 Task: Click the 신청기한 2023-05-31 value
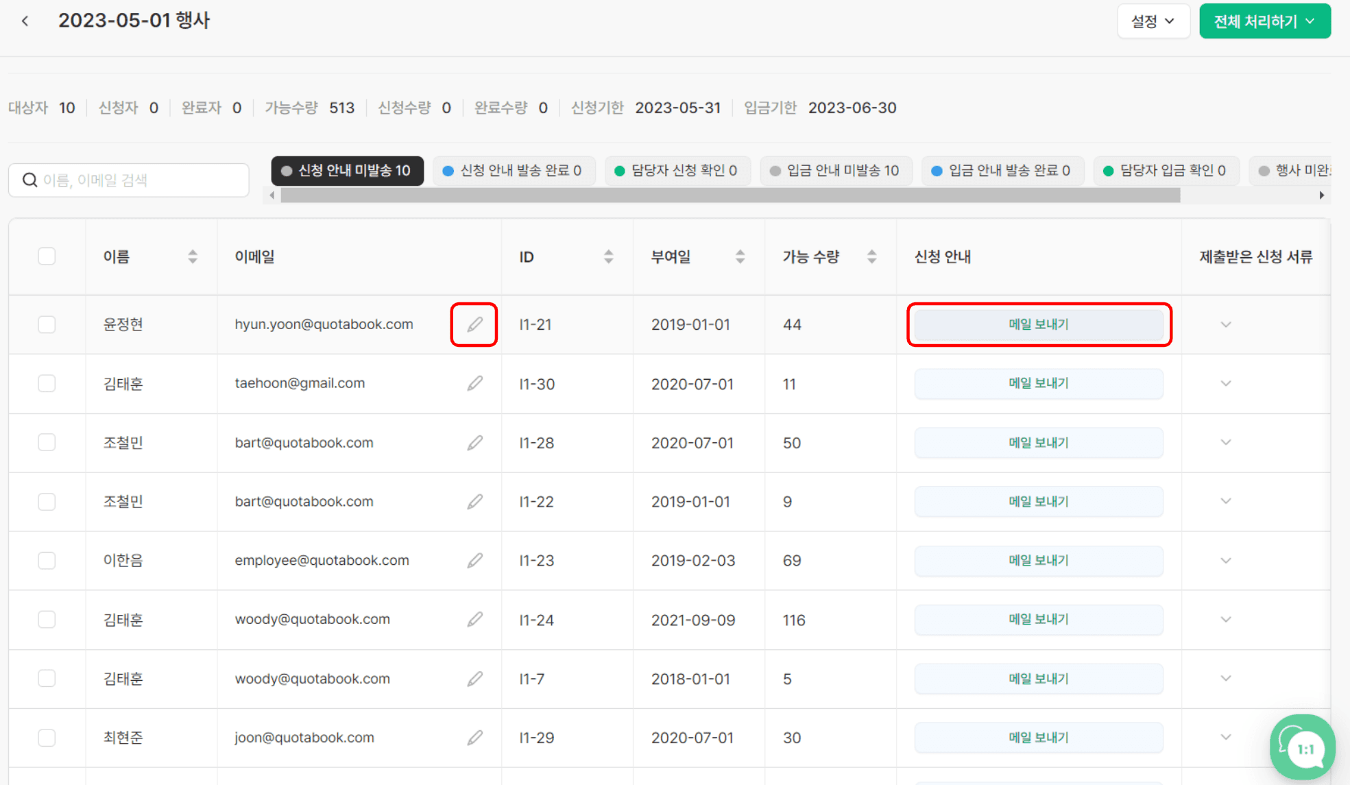677,108
